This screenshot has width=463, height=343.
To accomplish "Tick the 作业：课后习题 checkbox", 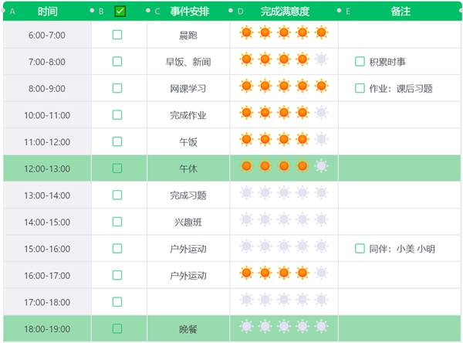I will tap(360, 88).
